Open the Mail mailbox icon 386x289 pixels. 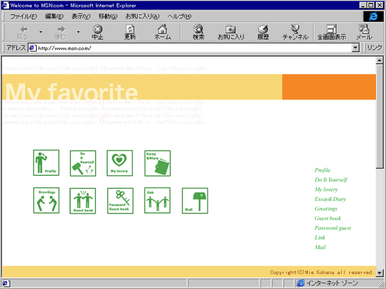(195, 200)
